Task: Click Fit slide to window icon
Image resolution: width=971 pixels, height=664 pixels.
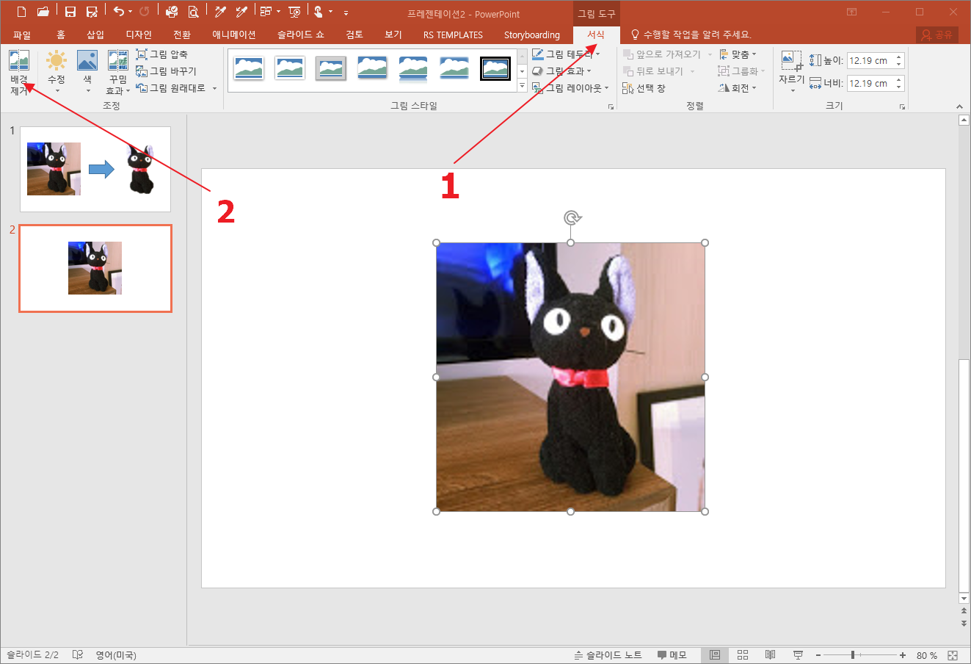Action: point(953,655)
